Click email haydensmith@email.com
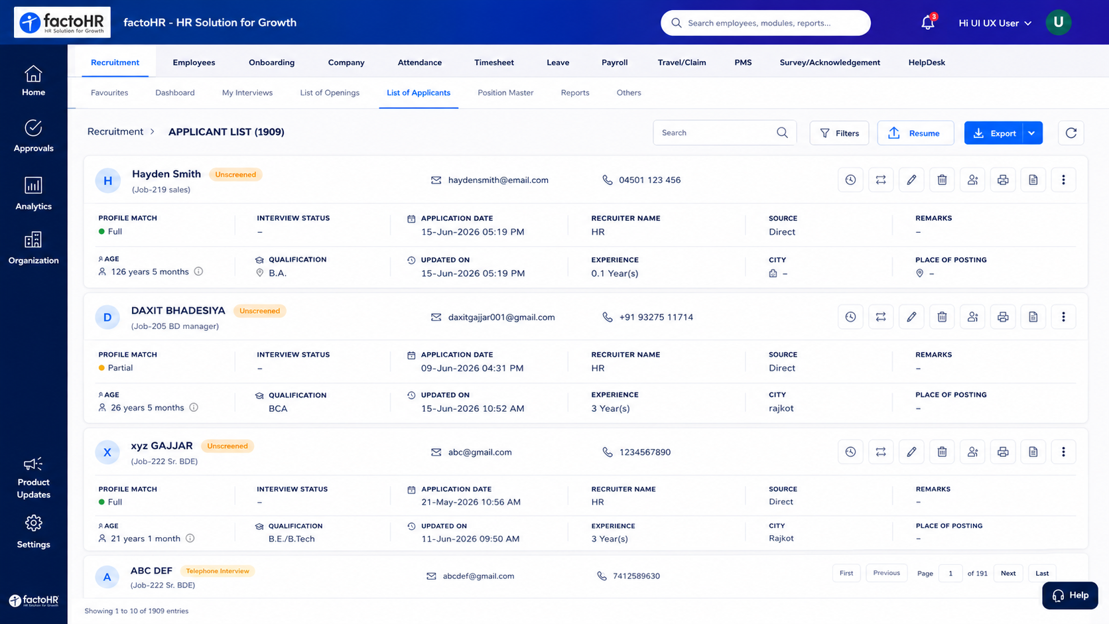 point(498,180)
